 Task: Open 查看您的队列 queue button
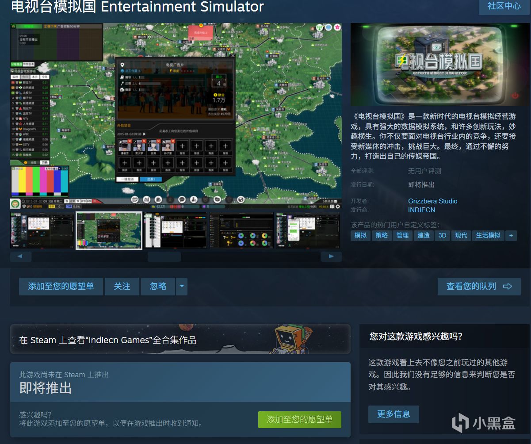point(479,287)
